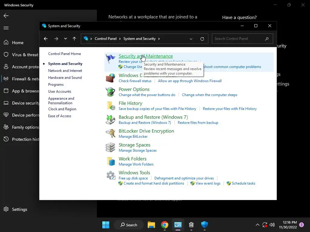Image resolution: width=310 pixels, height=232 pixels.
Task: Open Programs category link
Action: coord(56,85)
